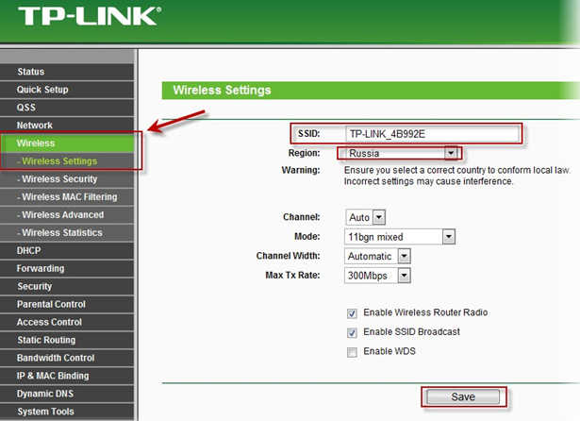Open Wireless Advanced page
Image resolution: width=580 pixels, height=421 pixels.
pyautogui.click(x=67, y=215)
